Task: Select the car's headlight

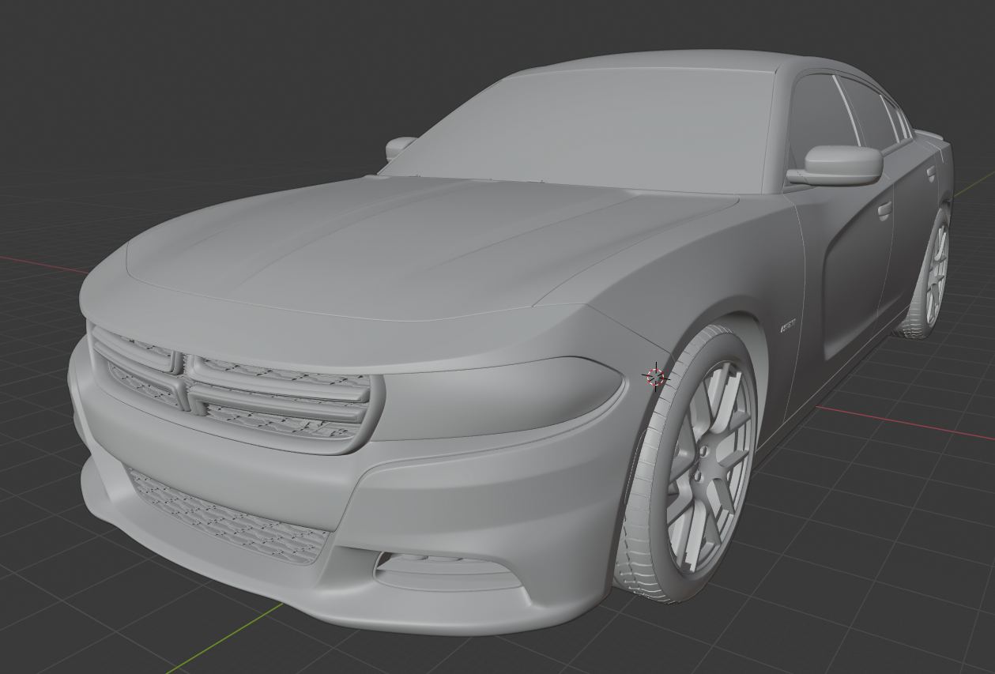Action: click(498, 398)
